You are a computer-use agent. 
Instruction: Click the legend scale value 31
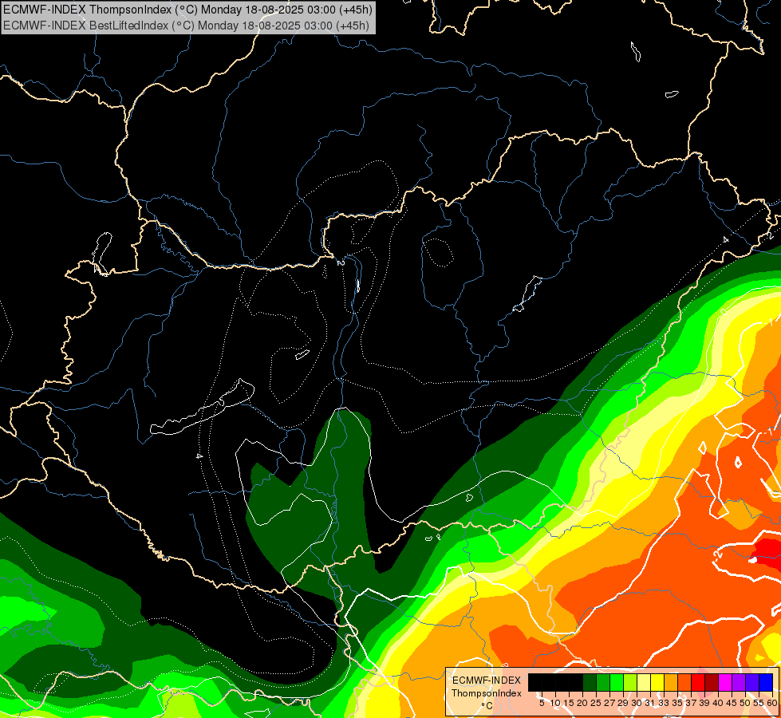[x=650, y=703]
